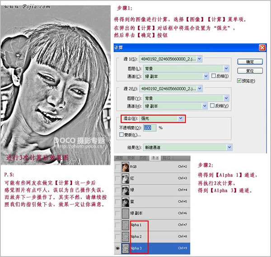Viewport: 271px width, 257px height.
Task: Click the 蓝 channel thumbnail
Action: pyautogui.click(x=126, y=202)
